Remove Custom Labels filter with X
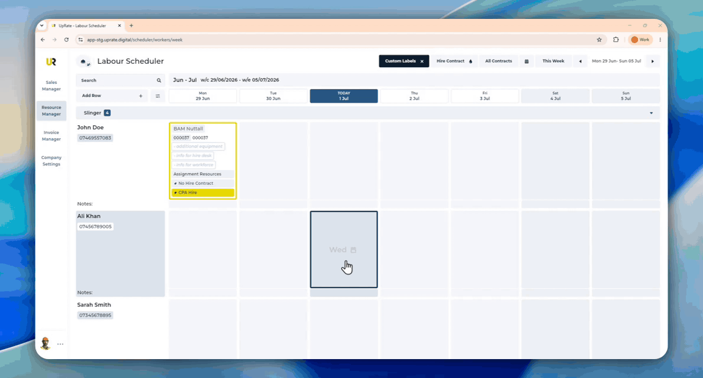The height and width of the screenshot is (378, 703). pos(422,61)
